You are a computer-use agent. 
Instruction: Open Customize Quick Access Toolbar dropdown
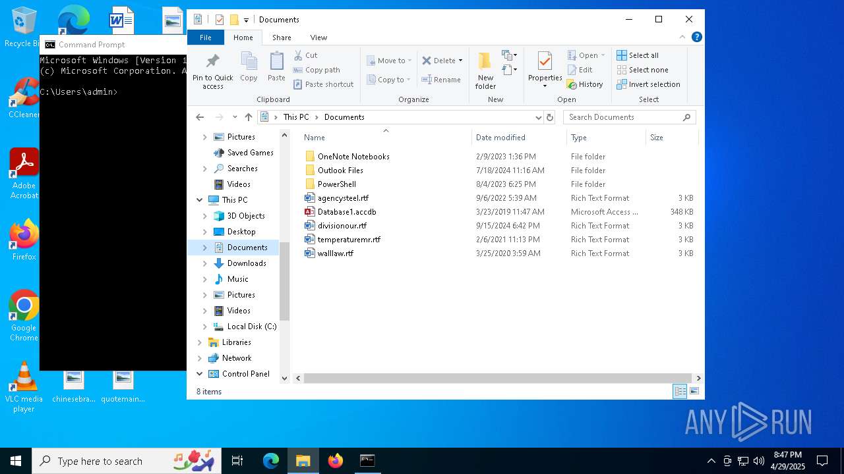pyautogui.click(x=246, y=20)
